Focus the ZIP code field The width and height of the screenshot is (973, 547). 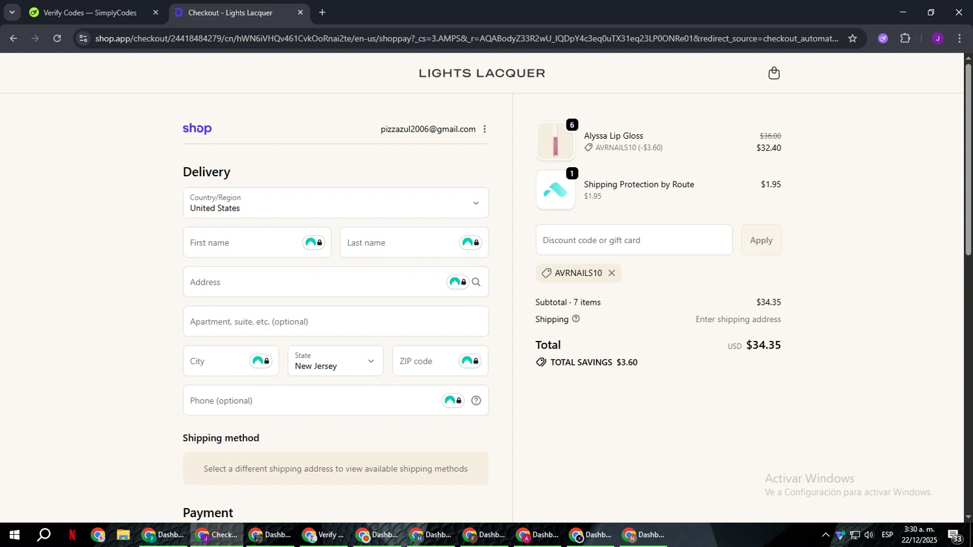tap(440, 361)
